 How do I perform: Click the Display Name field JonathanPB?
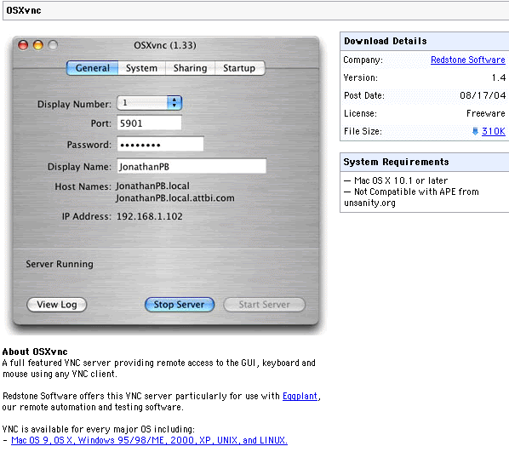(x=192, y=167)
